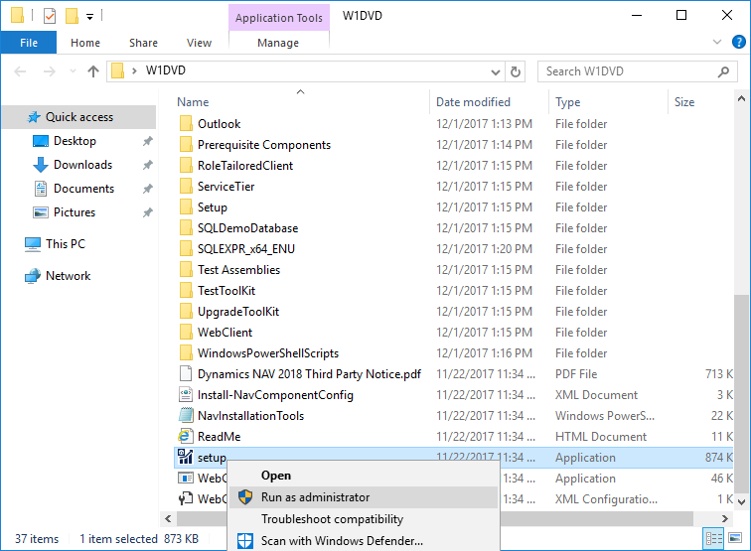
Task: Click the Third Party Notice PDF file icon
Action: click(186, 374)
